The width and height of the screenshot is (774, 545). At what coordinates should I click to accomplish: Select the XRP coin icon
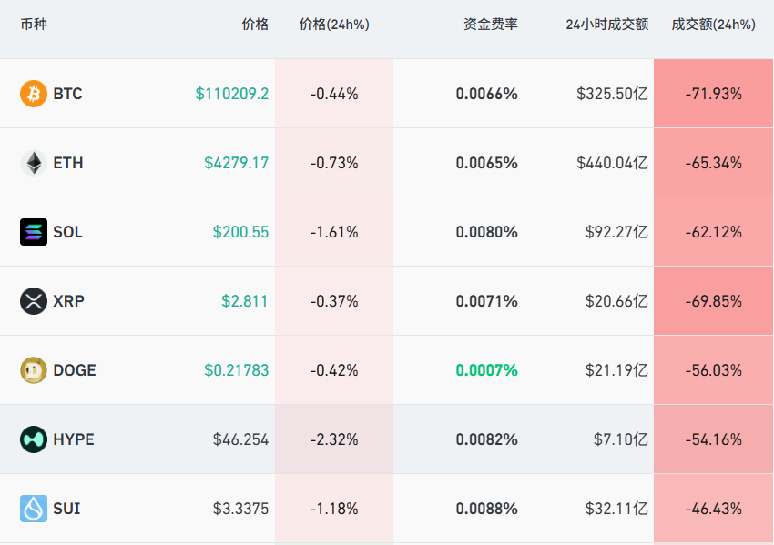pyautogui.click(x=34, y=301)
